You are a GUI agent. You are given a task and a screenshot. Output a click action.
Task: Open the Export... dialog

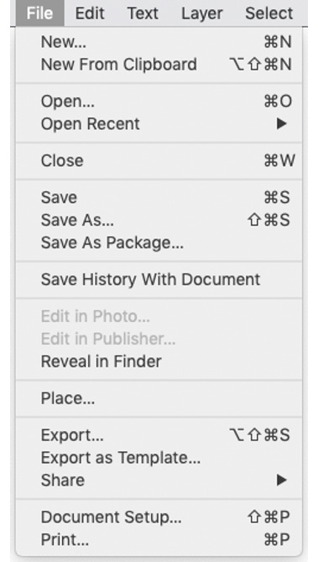coord(159,435)
